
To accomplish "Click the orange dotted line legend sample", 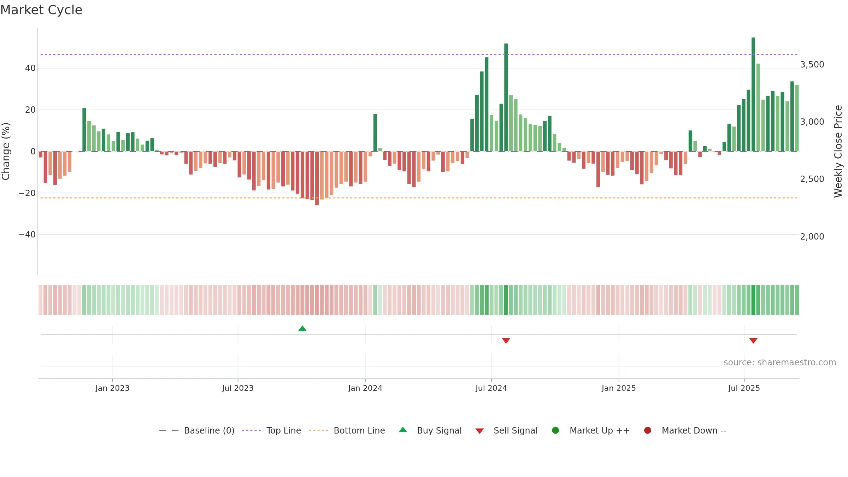I will point(318,430).
